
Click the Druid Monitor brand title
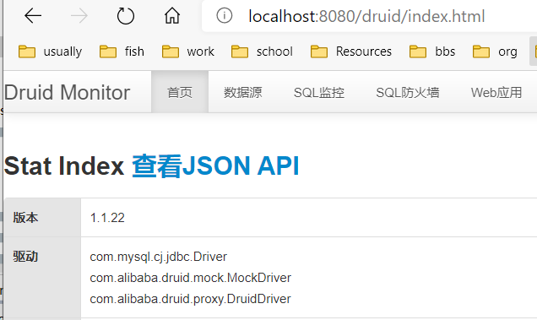click(x=68, y=93)
